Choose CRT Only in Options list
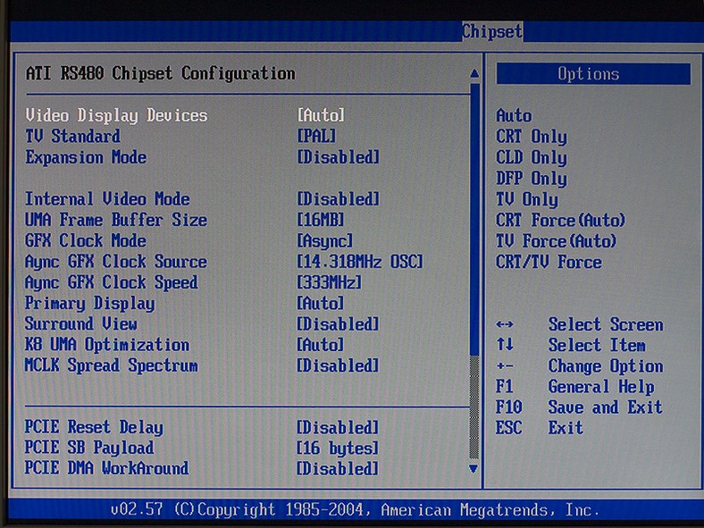This screenshot has width=704, height=528. point(532,137)
